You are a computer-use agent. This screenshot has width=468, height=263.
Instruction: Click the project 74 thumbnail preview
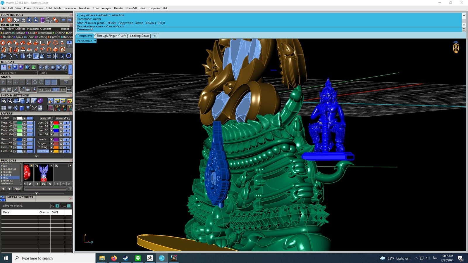click(x=44, y=172)
